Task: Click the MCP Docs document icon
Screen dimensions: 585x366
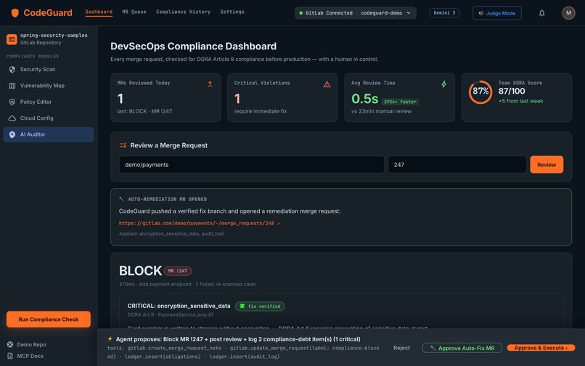Action: click(10, 356)
